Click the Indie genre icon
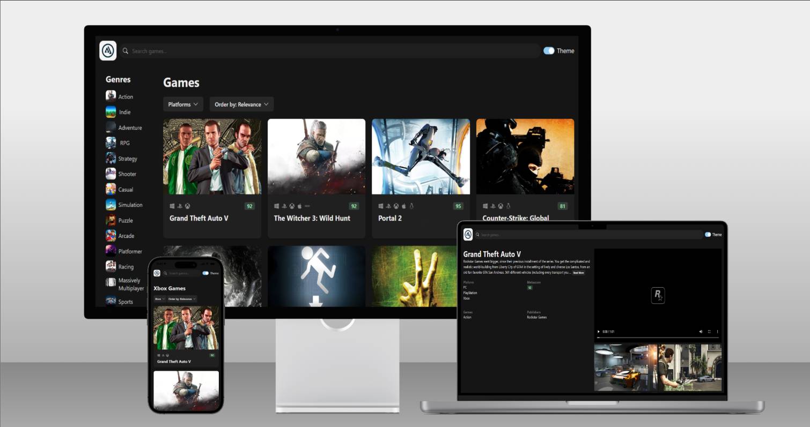 [111, 111]
